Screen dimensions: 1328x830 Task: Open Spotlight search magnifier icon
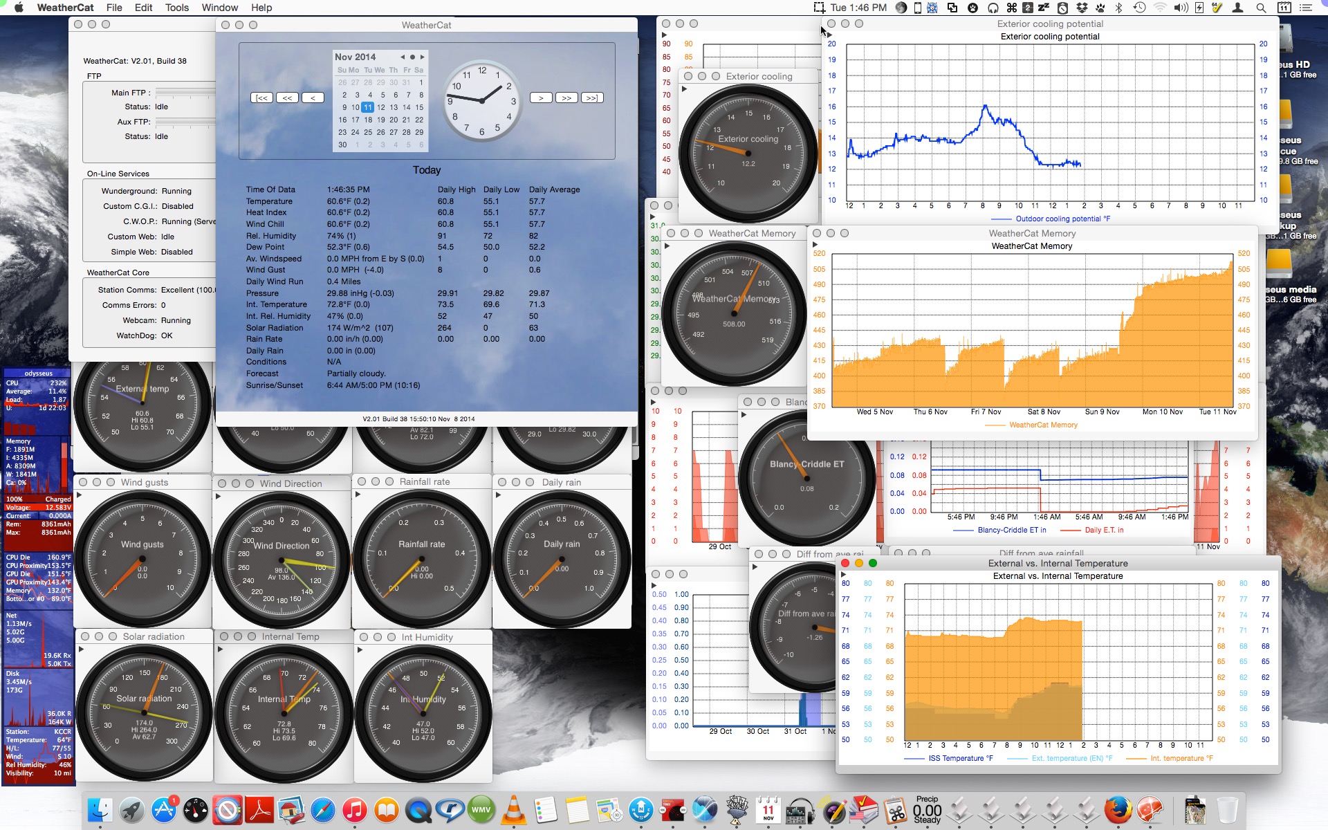tap(1261, 8)
